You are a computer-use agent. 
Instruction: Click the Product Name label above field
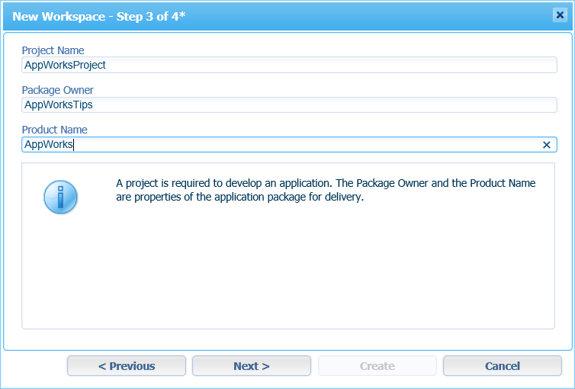pyautogui.click(x=54, y=130)
